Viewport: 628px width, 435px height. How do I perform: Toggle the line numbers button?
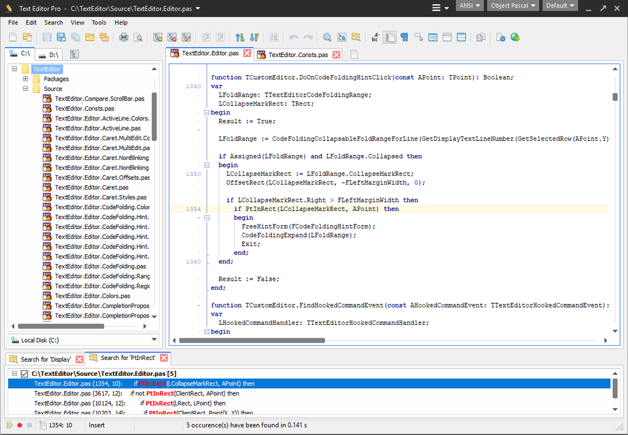coord(390,37)
